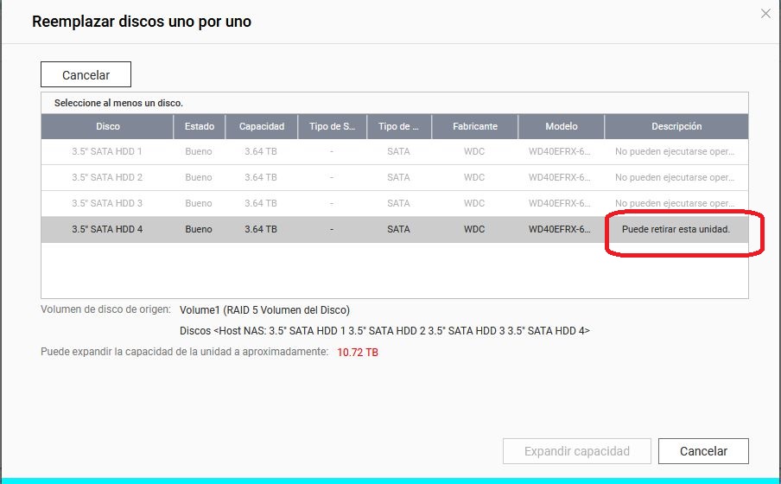Close the Reemplazar discos dialog with X

tap(765, 14)
